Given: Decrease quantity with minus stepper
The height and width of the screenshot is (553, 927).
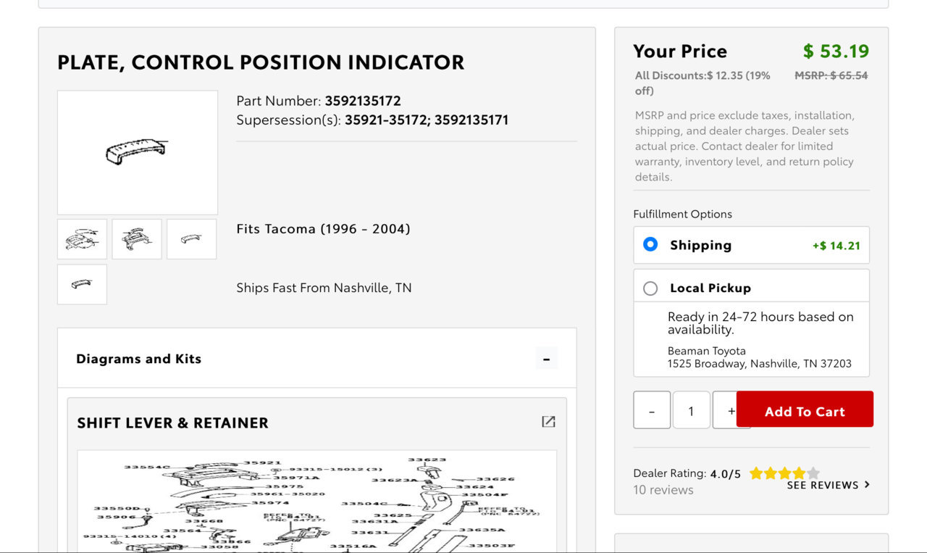Looking at the screenshot, I should pos(652,410).
